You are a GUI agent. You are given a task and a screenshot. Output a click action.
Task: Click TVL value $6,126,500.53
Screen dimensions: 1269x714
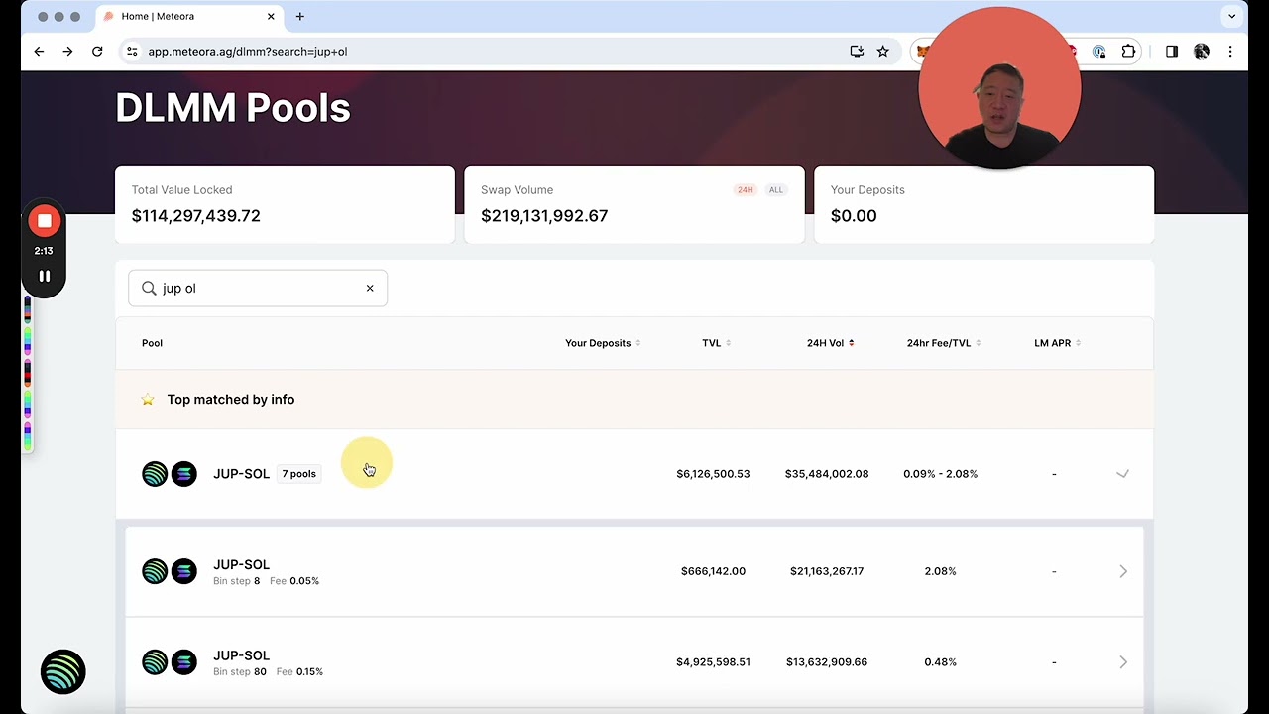(713, 474)
